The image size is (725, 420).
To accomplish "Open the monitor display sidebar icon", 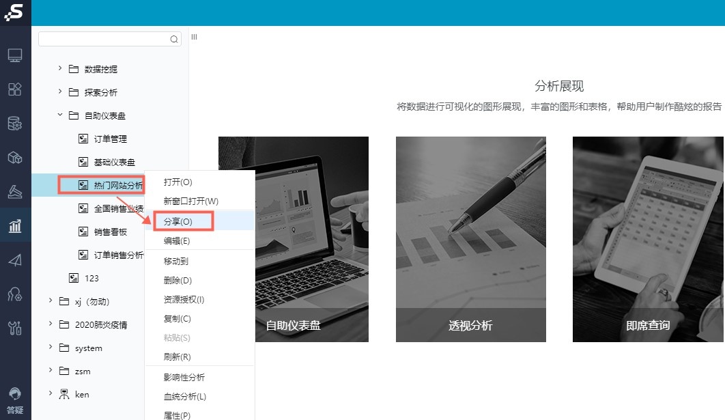I will (x=15, y=55).
